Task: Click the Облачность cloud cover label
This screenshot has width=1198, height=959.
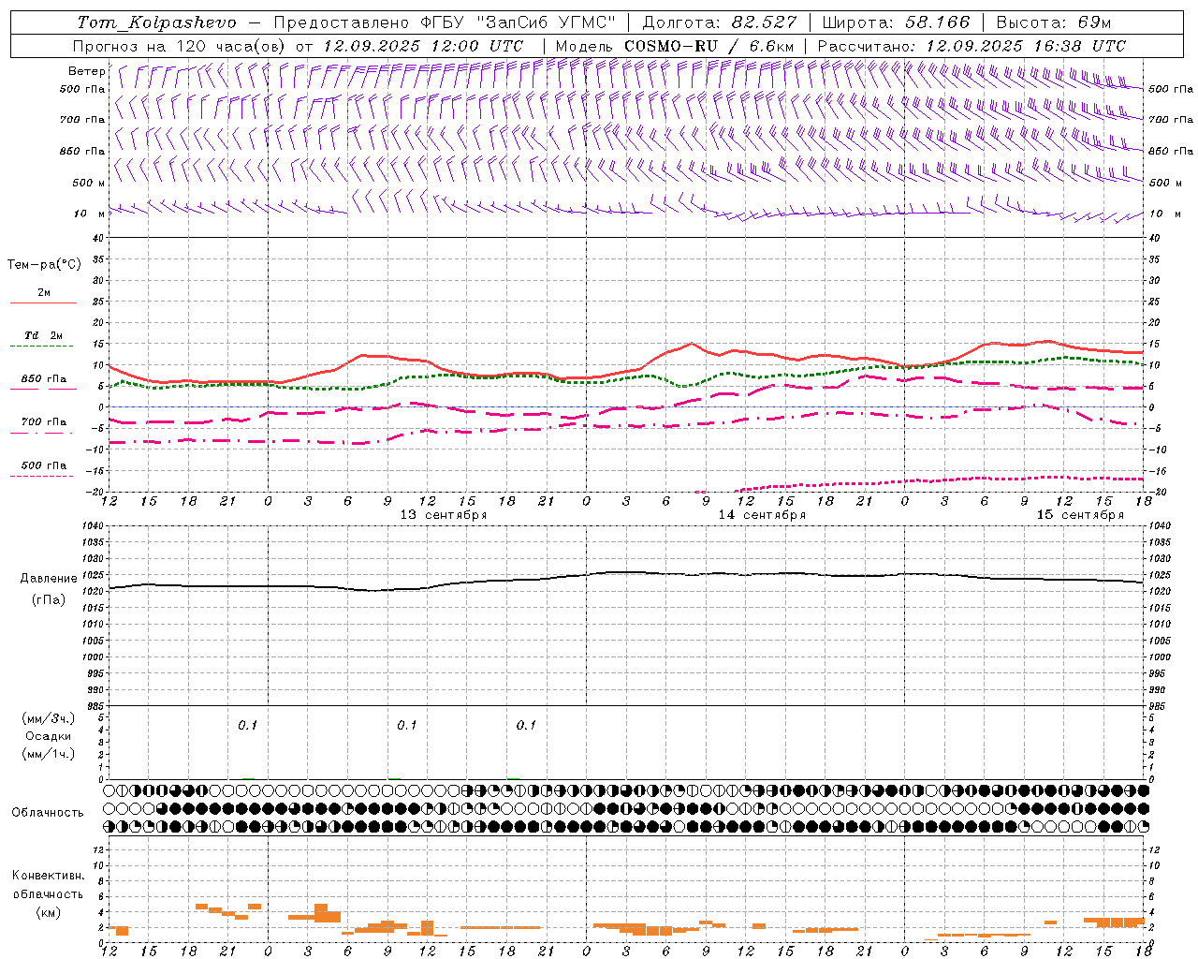Action: click(48, 812)
